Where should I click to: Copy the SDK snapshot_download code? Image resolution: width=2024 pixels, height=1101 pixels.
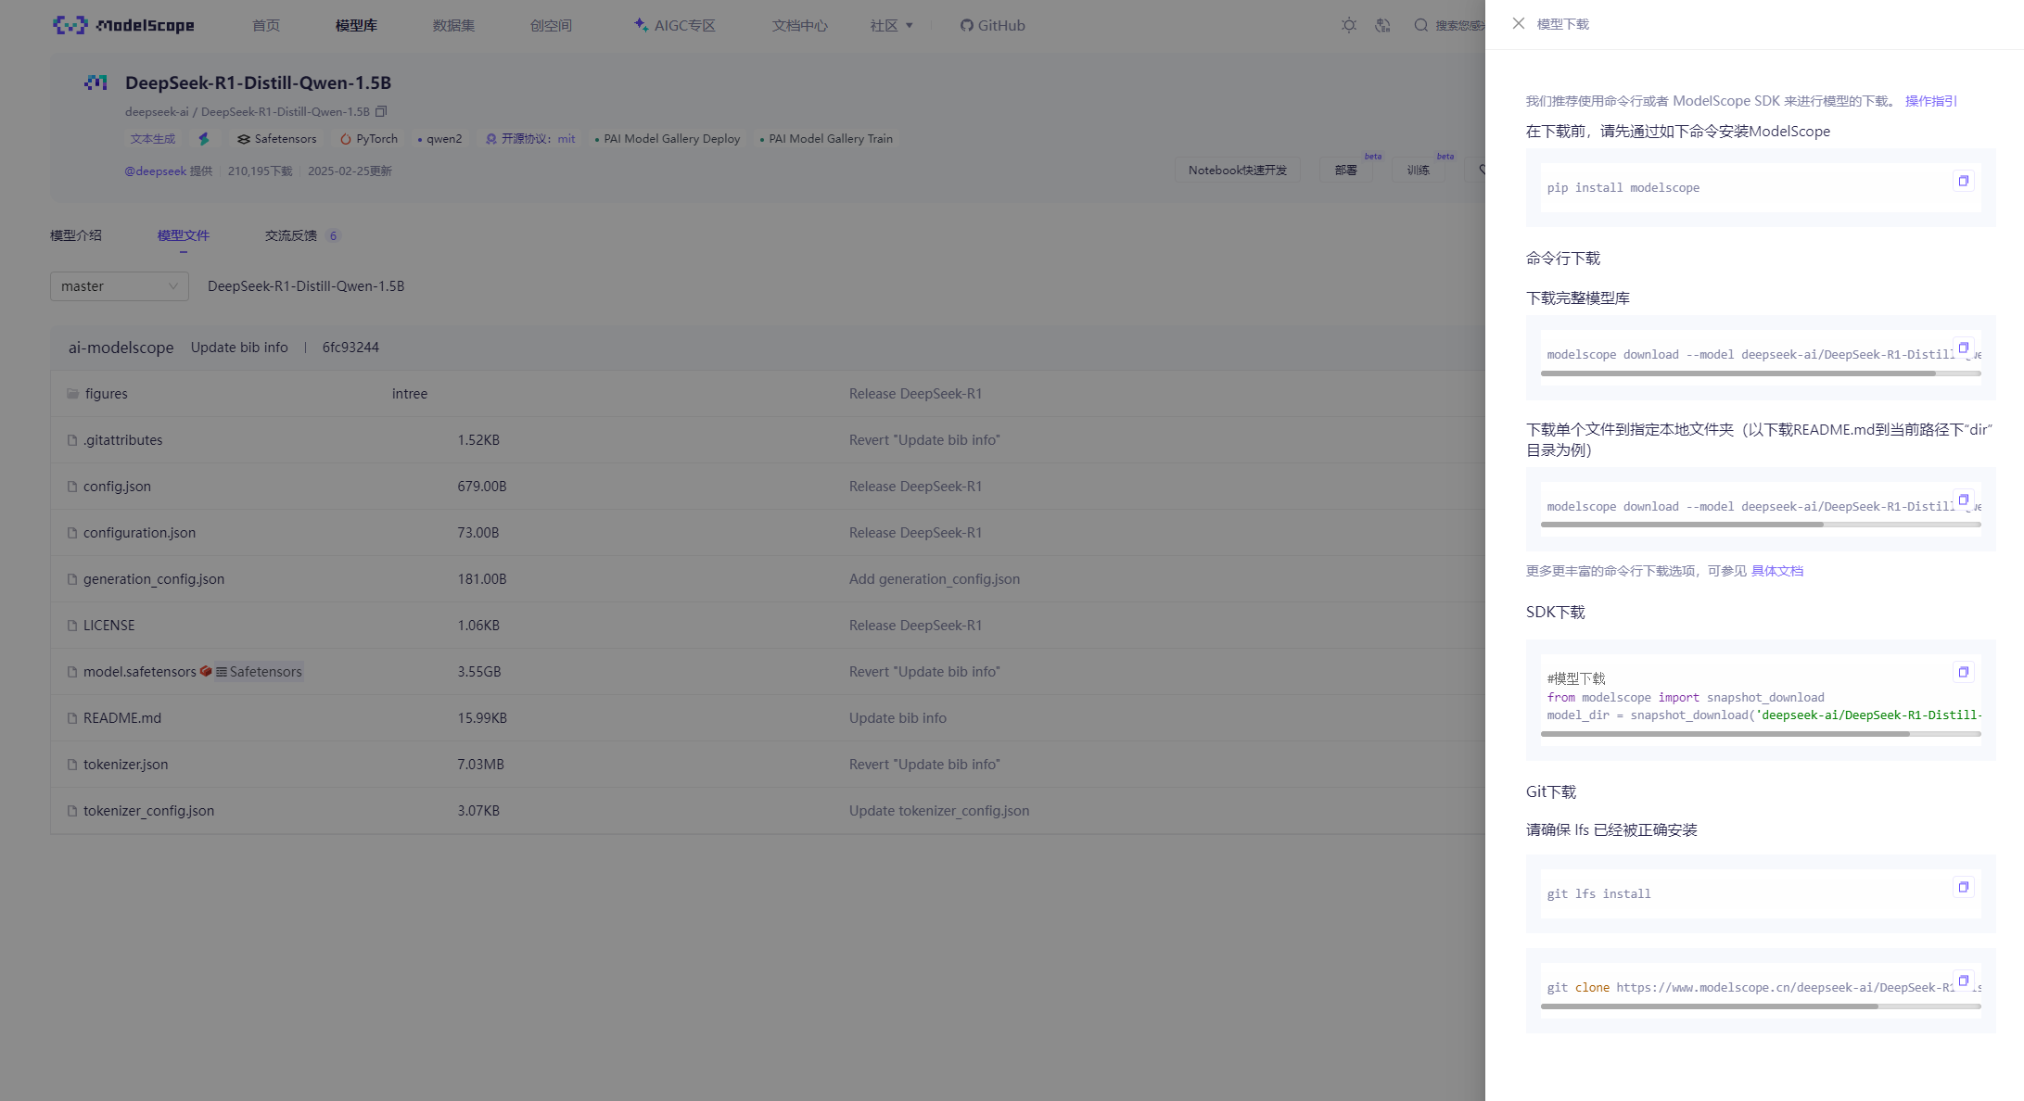coord(1962,672)
